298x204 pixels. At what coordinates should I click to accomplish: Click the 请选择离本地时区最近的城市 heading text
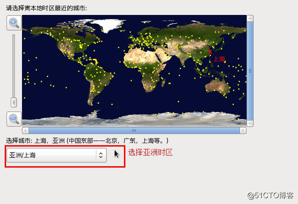click(x=47, y=8)
